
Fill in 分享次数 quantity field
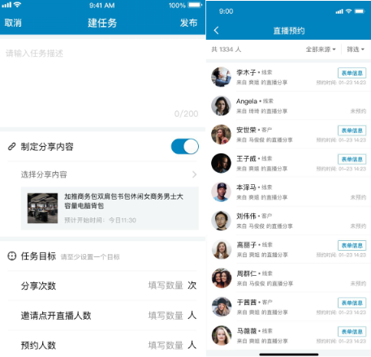[x=166, y=286]
